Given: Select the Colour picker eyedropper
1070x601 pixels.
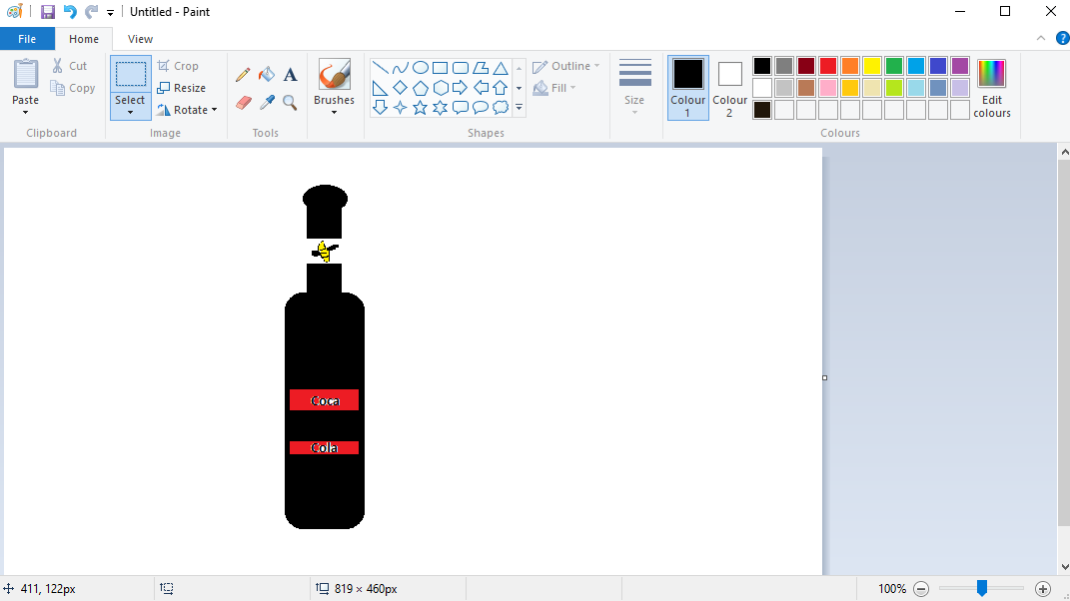Looking at the screenshot, I should coord(267,102).
